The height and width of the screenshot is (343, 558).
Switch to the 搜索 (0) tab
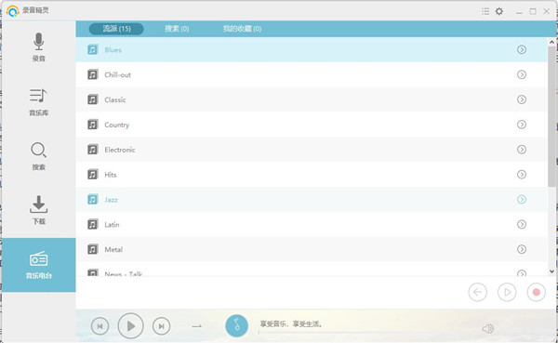177,29
